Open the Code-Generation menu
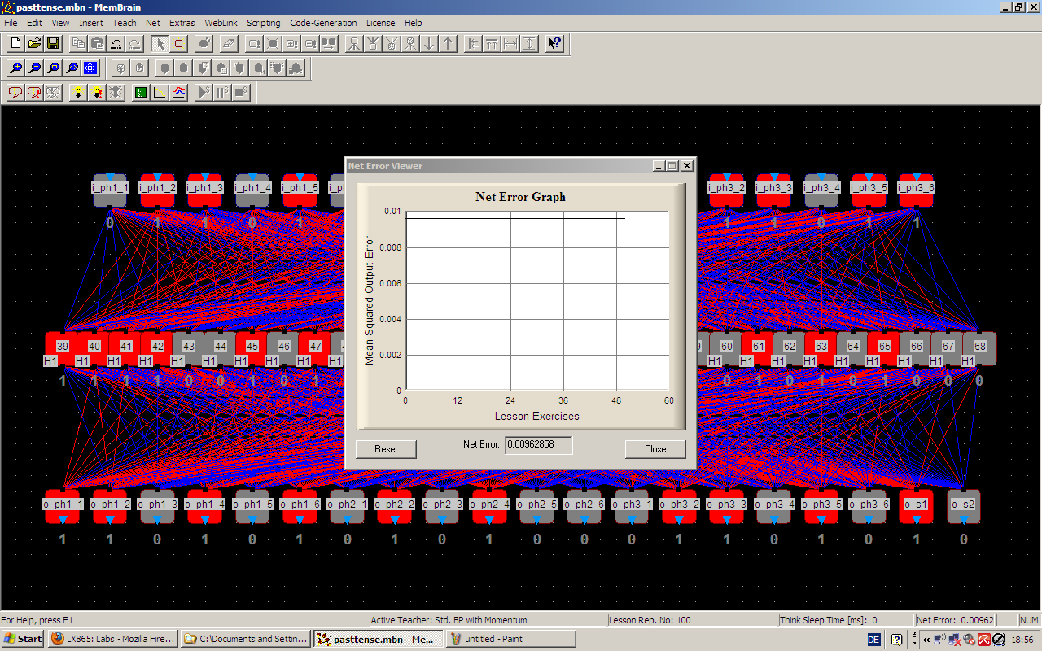The height and width of the screenshot is (651, 1042). 323,23
